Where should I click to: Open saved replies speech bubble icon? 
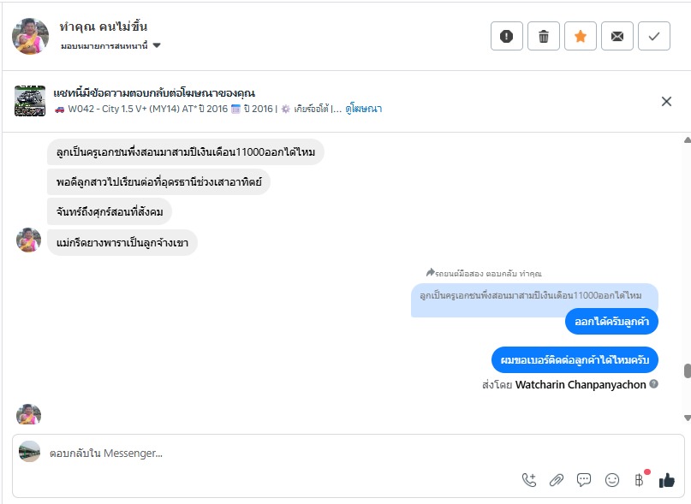(x=584, y=480)
